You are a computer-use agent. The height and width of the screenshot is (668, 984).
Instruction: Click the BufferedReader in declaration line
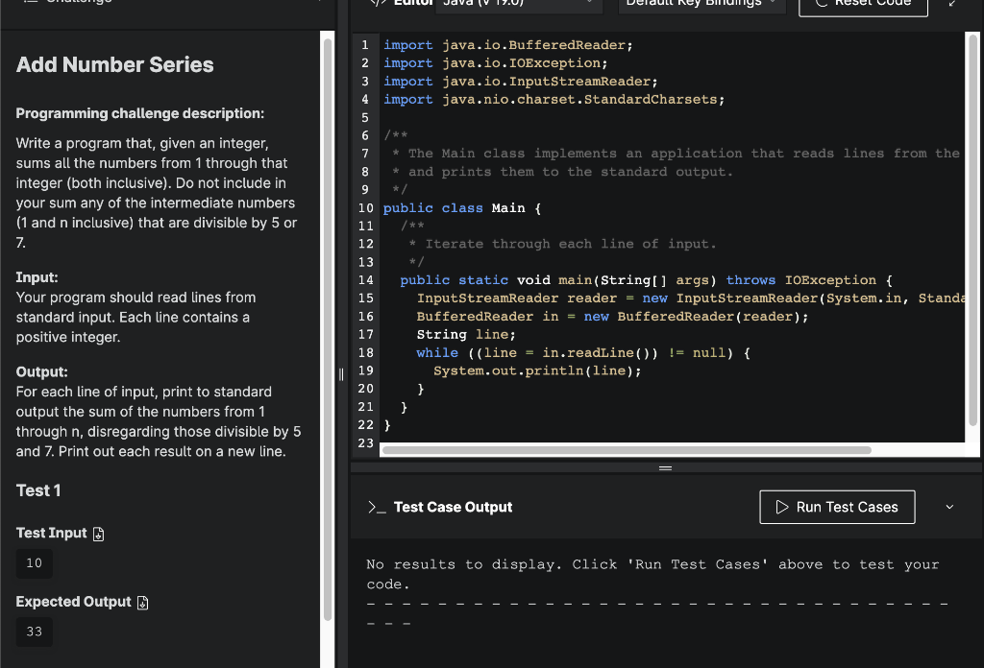(x=612, y=317)
